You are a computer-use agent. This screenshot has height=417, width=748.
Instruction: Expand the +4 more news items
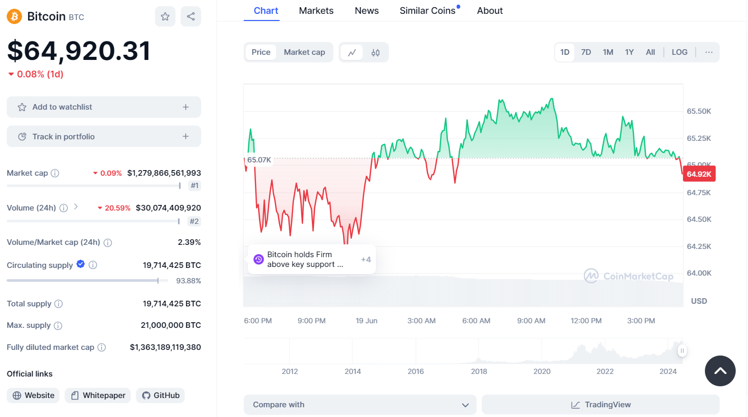pos(366,260)
